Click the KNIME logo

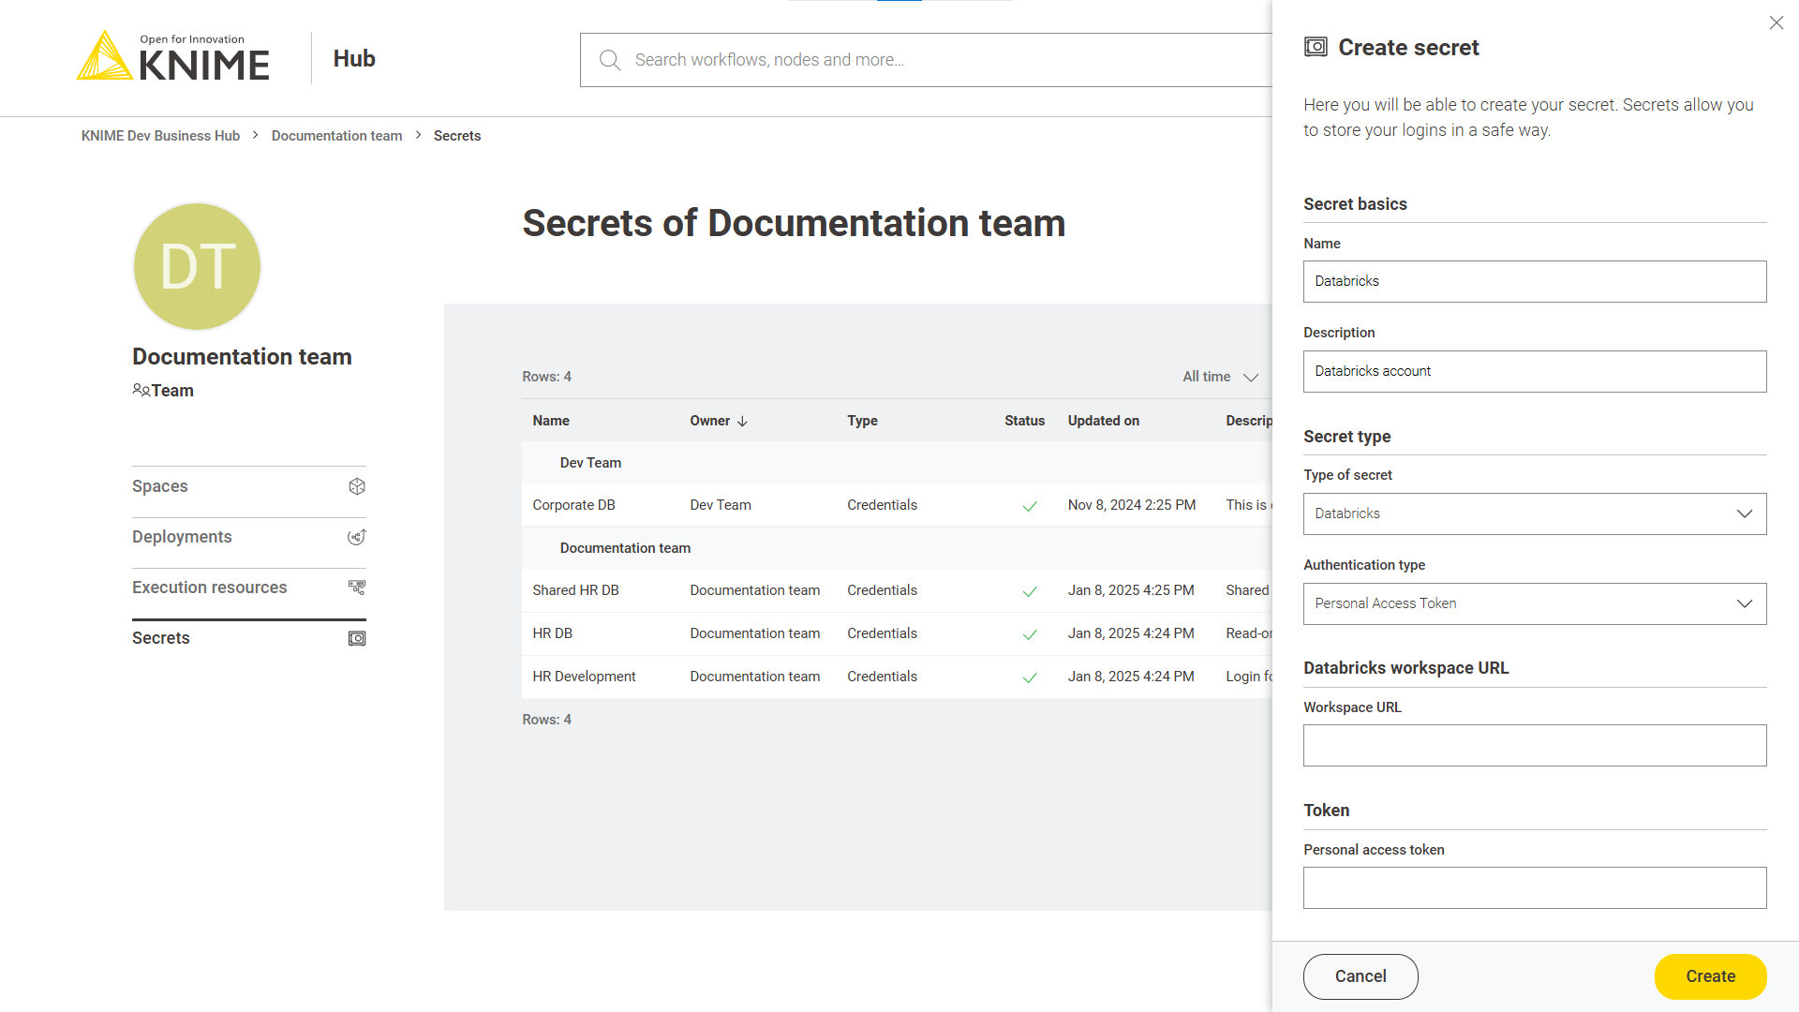tap(173, 57)
